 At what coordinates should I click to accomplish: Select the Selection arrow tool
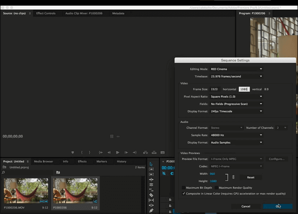point(151,164)
